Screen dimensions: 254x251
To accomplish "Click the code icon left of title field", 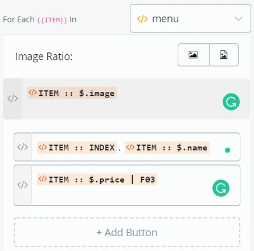I will 23,147.
